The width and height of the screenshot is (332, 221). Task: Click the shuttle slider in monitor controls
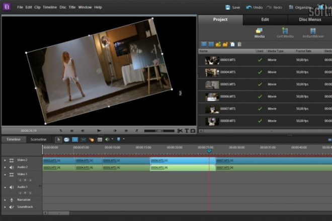coord(159,131)
